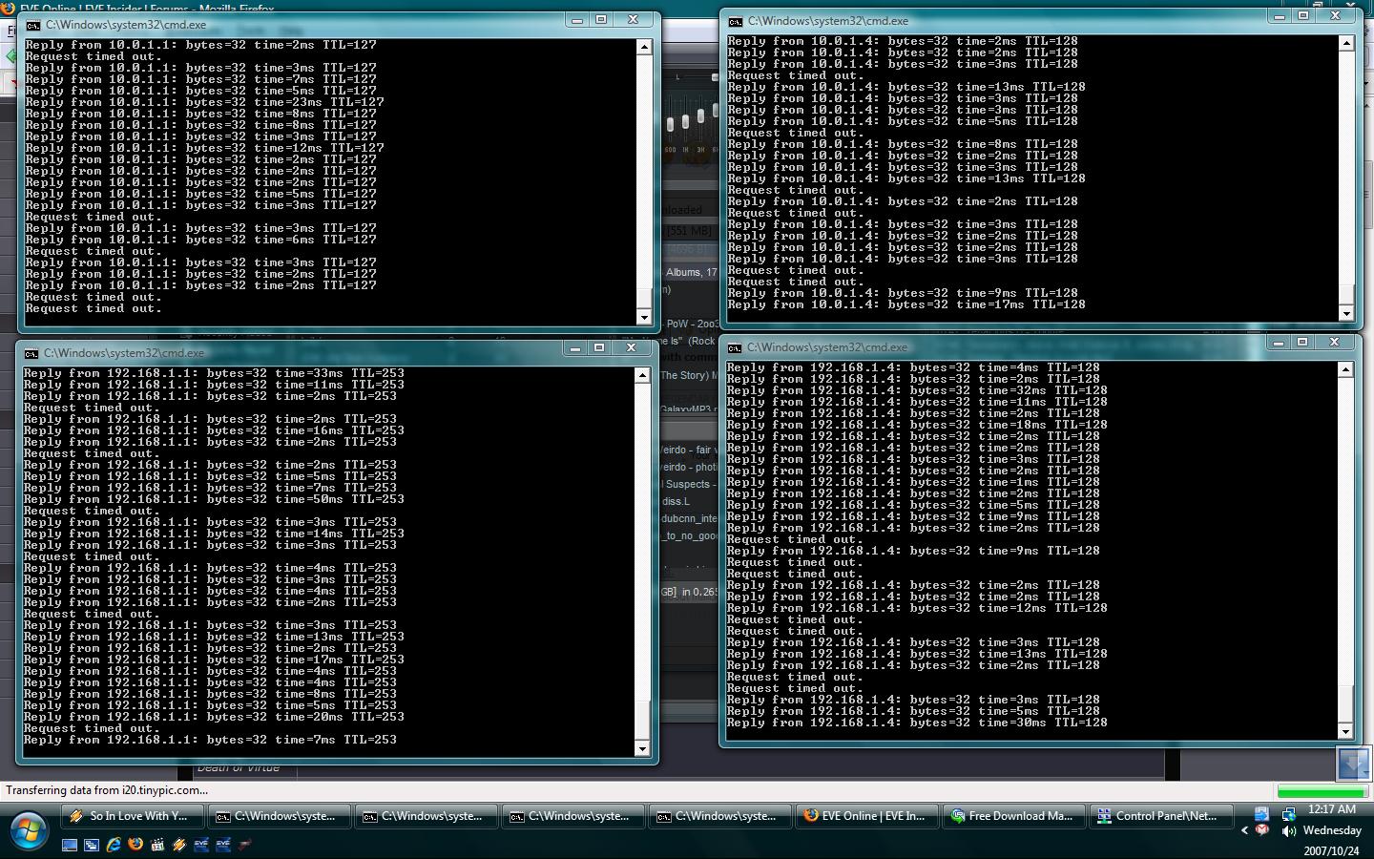Maximize the 10.0.1.1 ping cmd window
1374x859 pixels.
pyautogui.click(x=601, y=20)
